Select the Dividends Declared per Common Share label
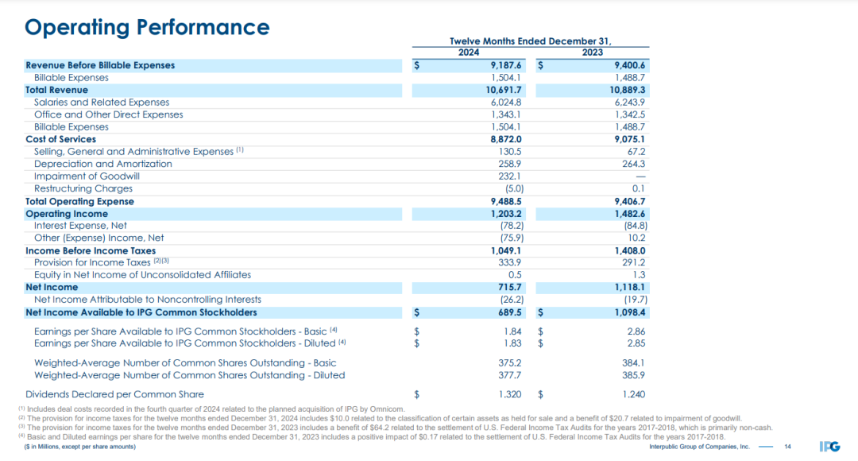Viewport: 858px width, 461px height. (x=114, y=393)
